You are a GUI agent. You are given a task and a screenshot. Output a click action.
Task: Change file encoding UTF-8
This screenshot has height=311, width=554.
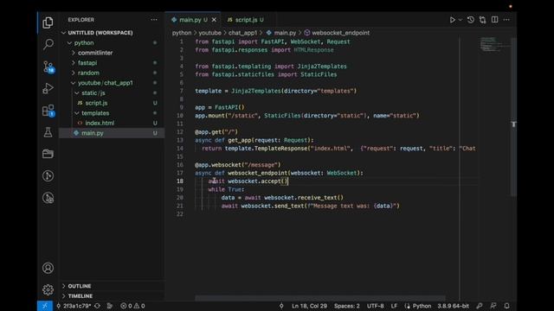375,306
